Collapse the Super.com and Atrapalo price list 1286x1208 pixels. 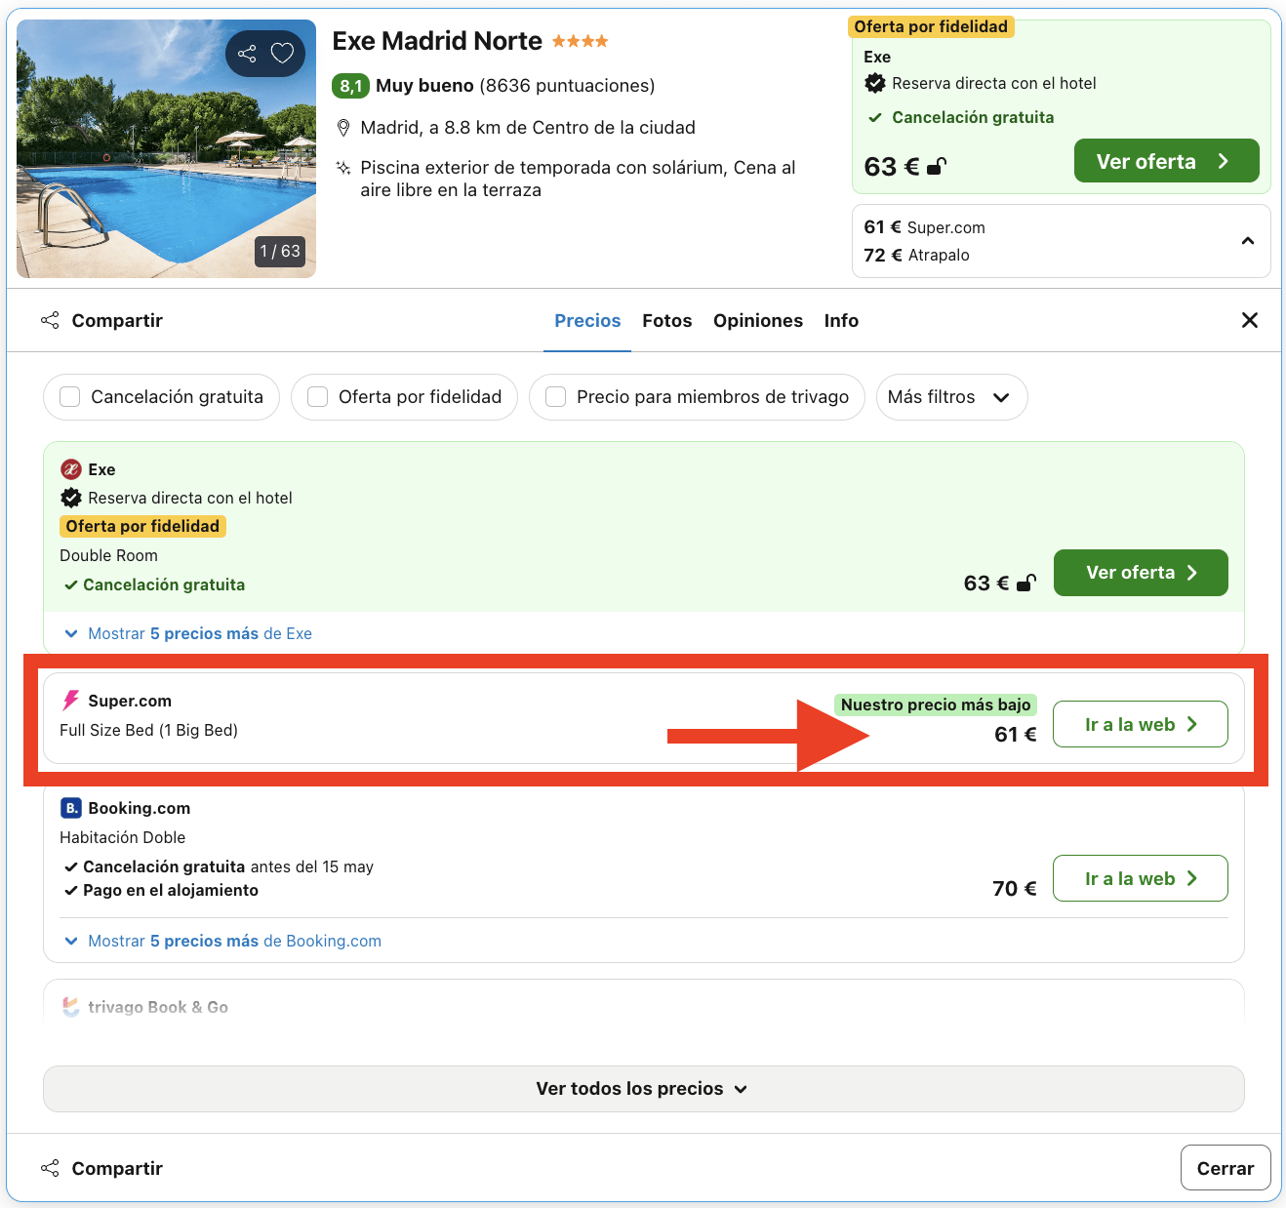pyautogui.click(x=1247, y=240)
